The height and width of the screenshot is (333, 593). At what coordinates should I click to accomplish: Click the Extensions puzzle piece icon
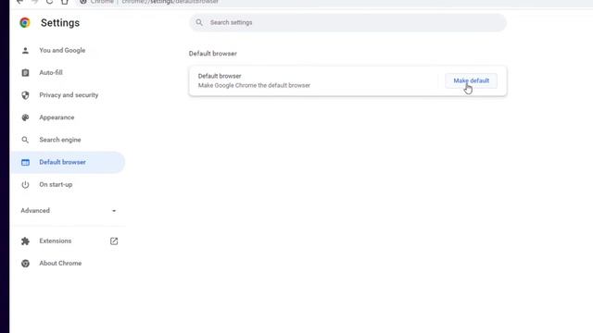(25, 240)
